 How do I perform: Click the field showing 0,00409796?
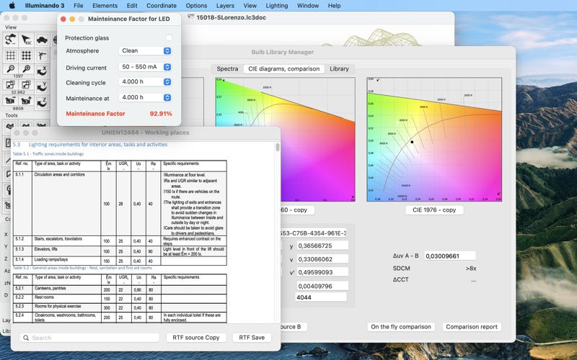322,285
